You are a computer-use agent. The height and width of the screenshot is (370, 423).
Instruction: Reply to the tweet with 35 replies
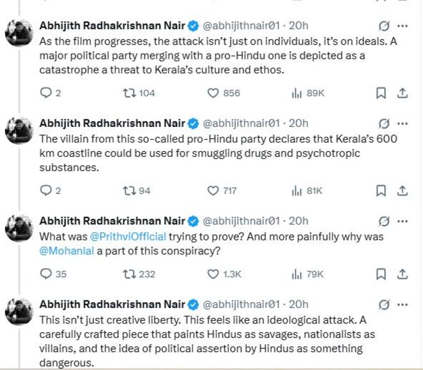[x=45, y=274]
